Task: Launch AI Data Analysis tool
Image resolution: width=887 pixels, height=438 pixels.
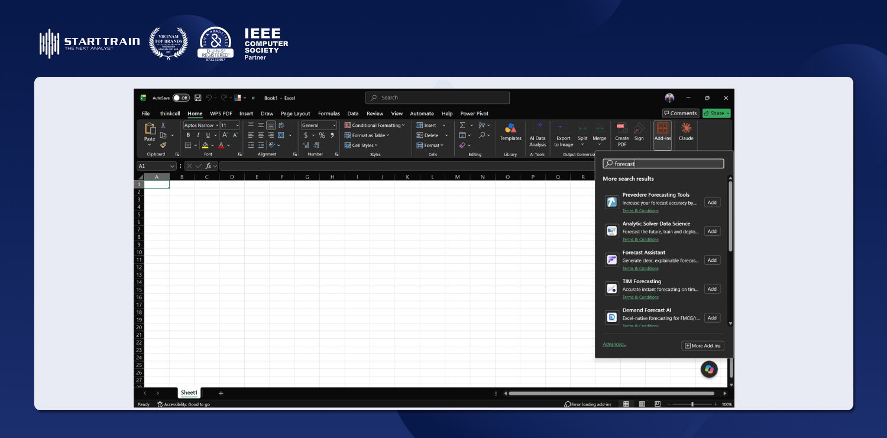Action: click(538, 135)
